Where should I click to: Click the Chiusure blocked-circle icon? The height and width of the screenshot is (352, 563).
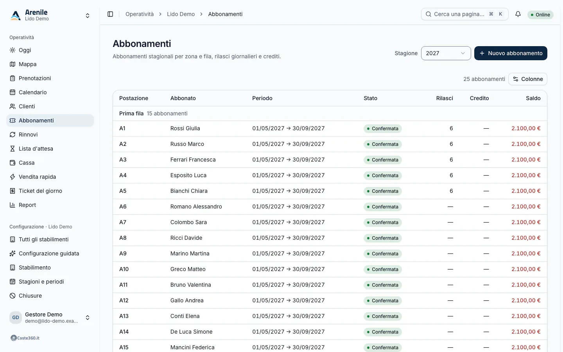point(13,296)
